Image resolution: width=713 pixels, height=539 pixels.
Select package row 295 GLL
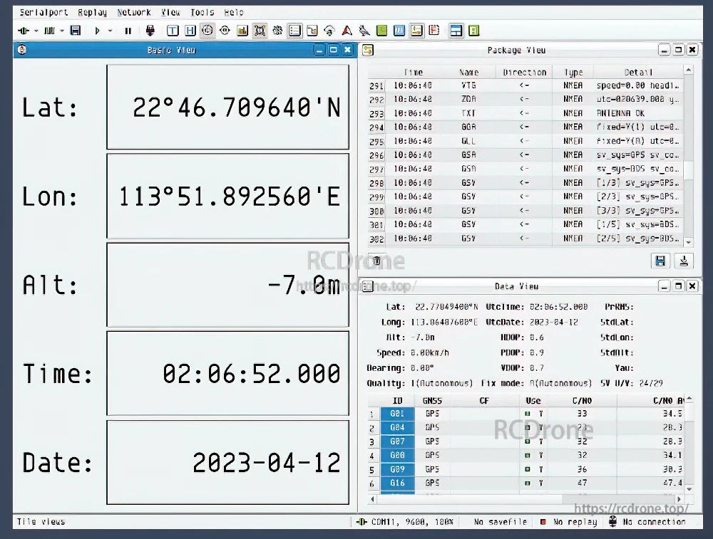coord(525,141)
